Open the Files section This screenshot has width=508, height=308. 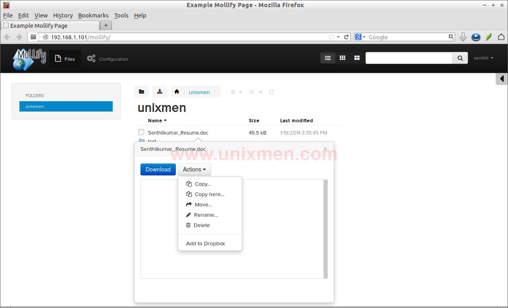(65, 59)
